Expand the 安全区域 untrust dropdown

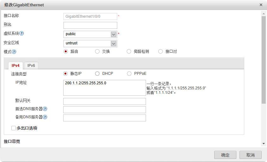coord(114,43)
